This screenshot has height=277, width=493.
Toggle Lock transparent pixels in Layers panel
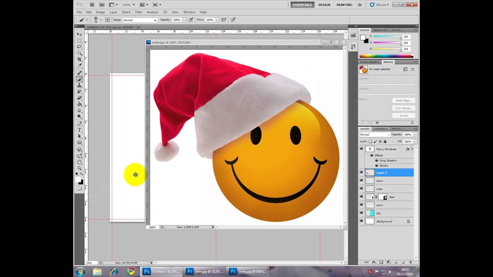tap(371, 141)
